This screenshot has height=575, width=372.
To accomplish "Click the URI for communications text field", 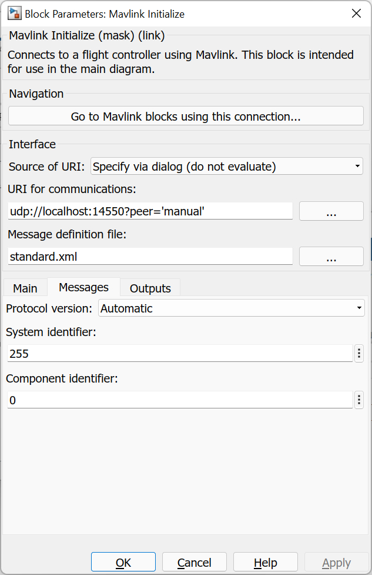I will click(x=150, y=211).
